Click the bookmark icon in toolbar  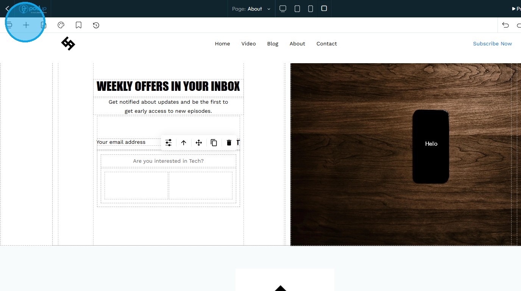[78, 25]
